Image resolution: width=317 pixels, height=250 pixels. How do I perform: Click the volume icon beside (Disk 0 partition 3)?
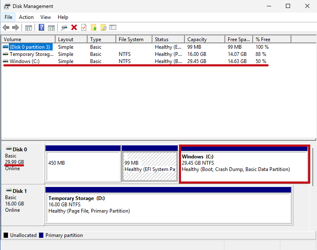point(5,47)
